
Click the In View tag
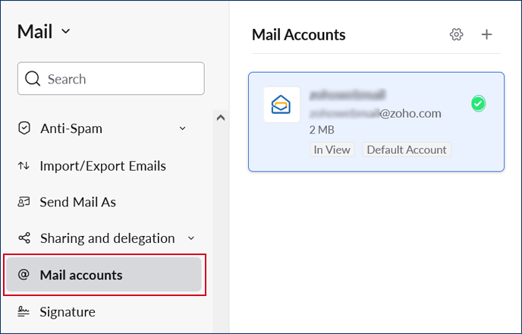[332, 150]
